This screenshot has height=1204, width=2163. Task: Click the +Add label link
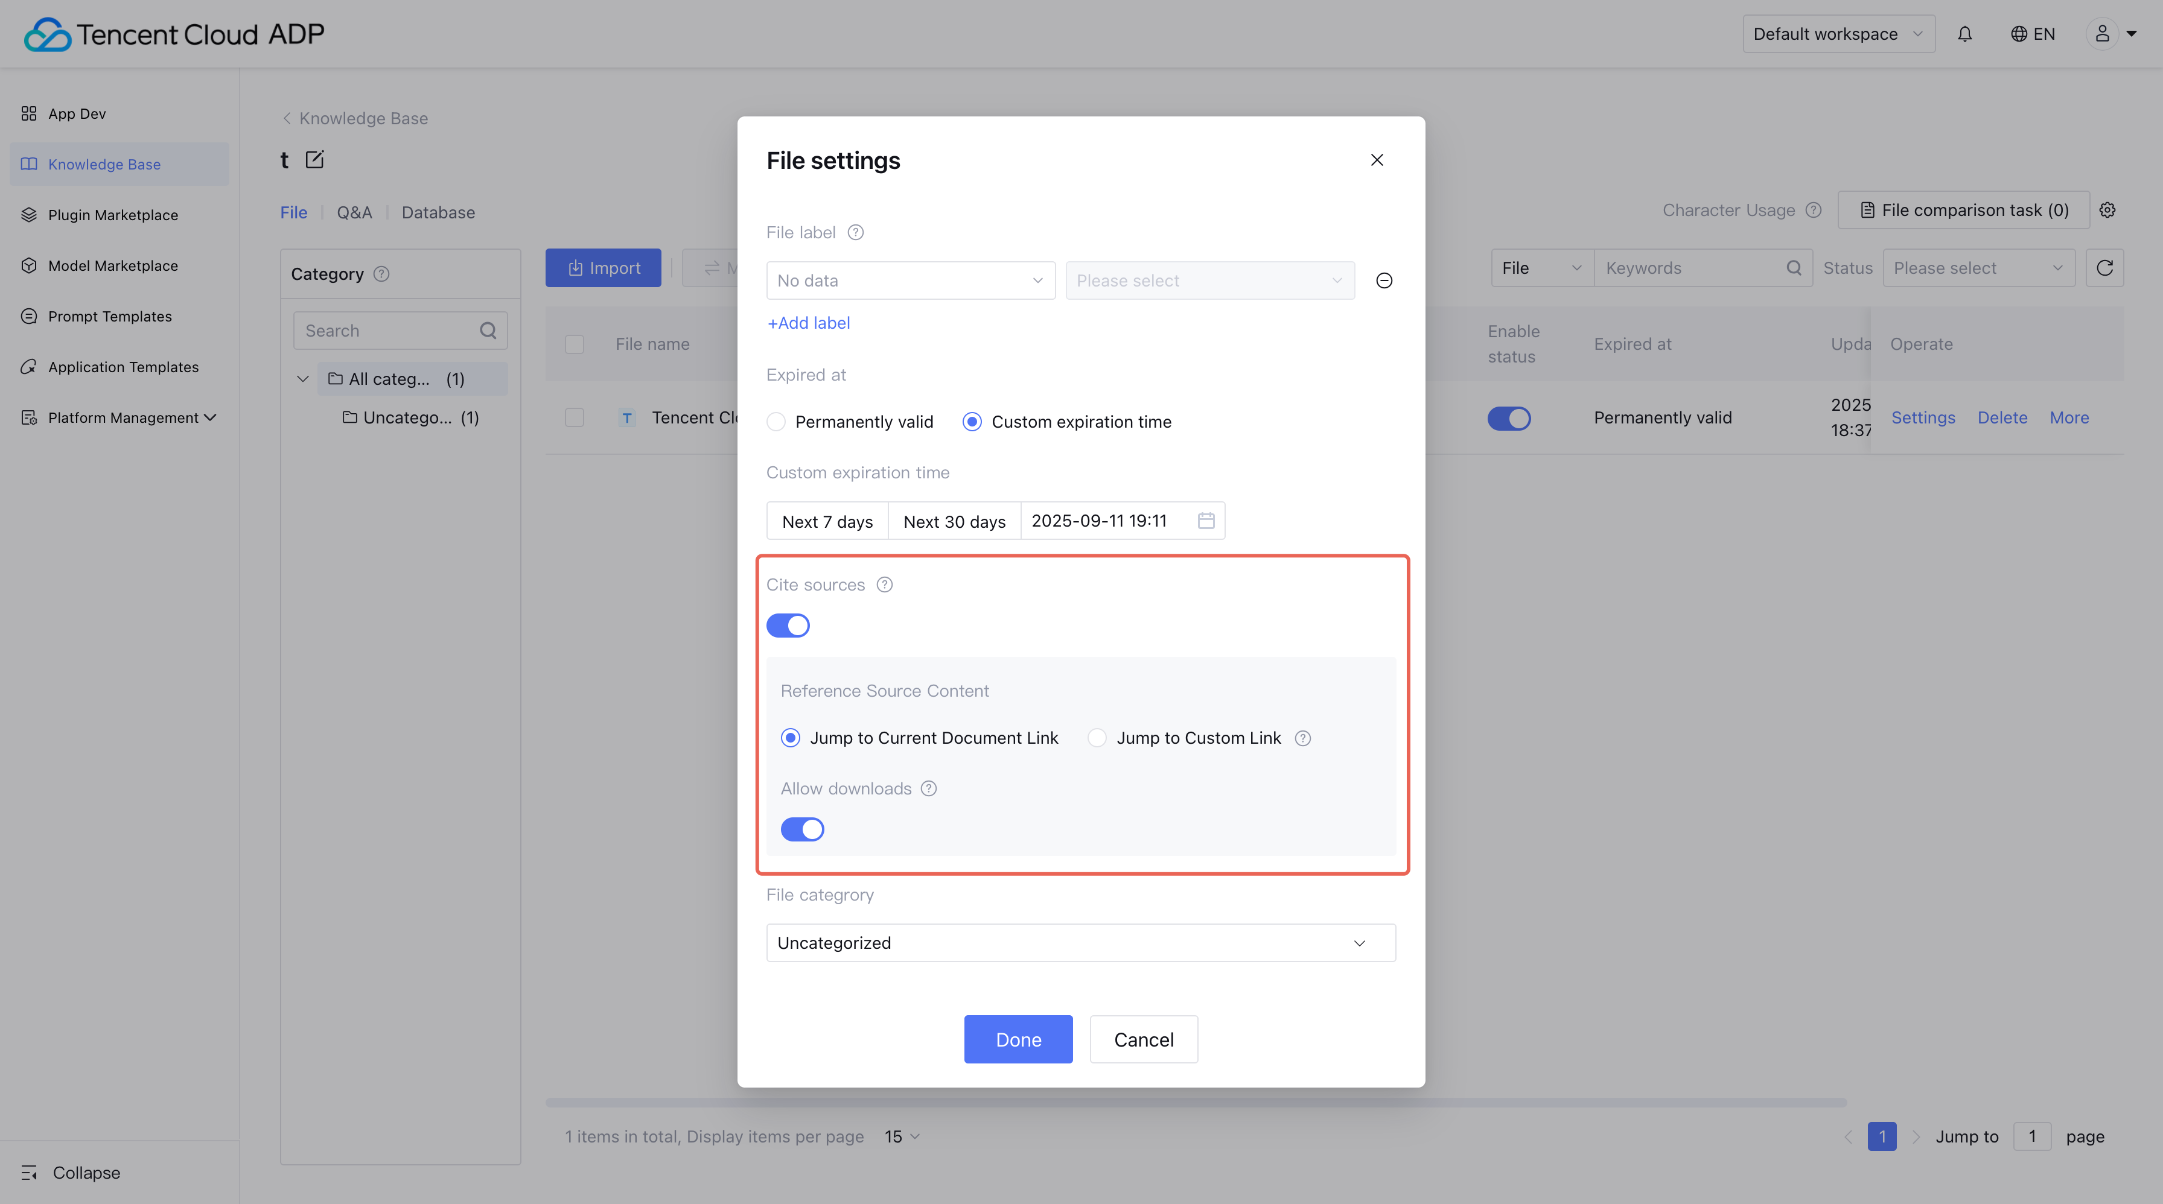pyautogui.click(x=809, y=323)
